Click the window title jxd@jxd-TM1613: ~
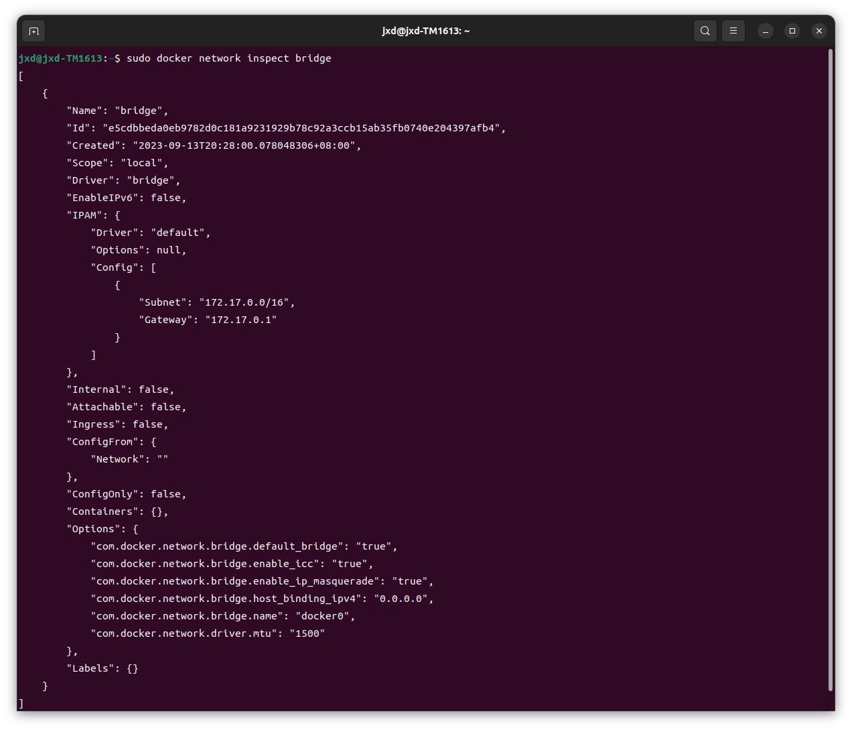Viewport: 852px width, 730px height. [x=426, y=31]
